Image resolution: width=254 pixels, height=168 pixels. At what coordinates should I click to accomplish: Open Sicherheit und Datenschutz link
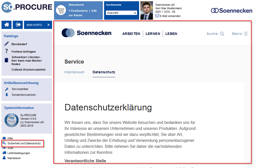[x=24, y=143]
